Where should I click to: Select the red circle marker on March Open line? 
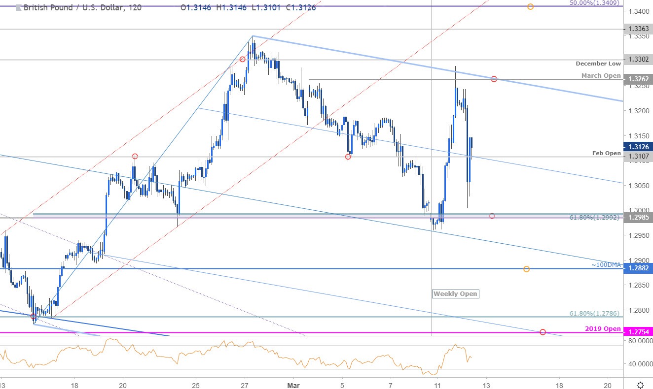point(494,79)
